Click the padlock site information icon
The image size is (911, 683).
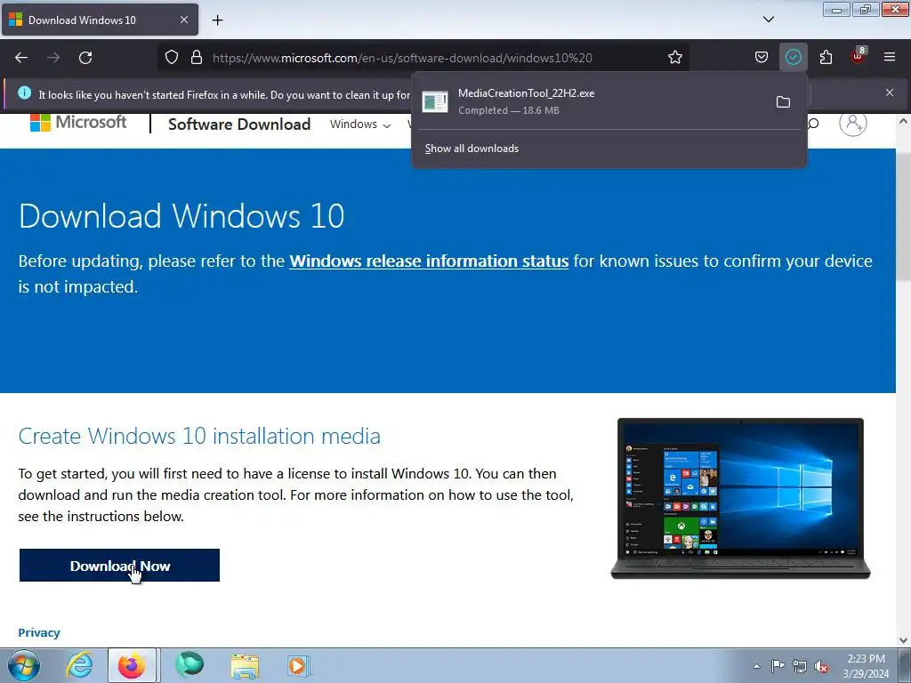pos(197,58)
